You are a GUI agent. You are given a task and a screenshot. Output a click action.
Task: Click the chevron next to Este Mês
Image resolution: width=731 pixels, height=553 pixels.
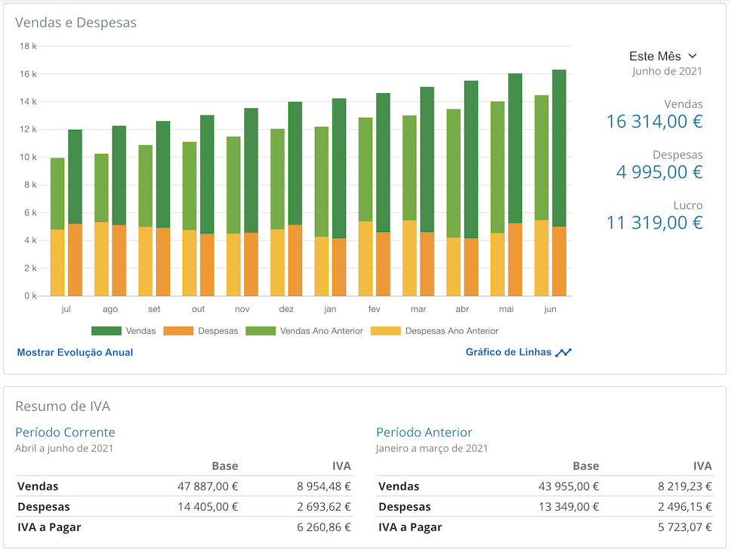click(692, 56)
